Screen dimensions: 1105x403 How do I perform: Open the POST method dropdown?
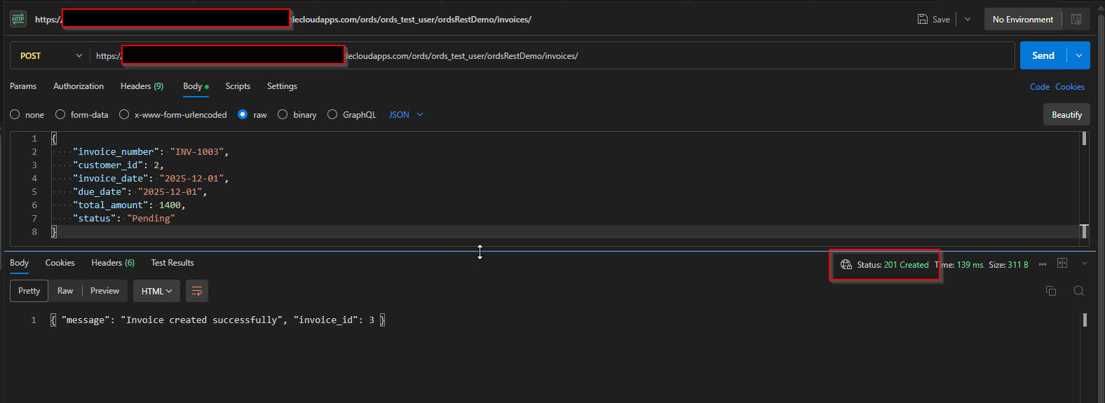(x=50, y=55)
